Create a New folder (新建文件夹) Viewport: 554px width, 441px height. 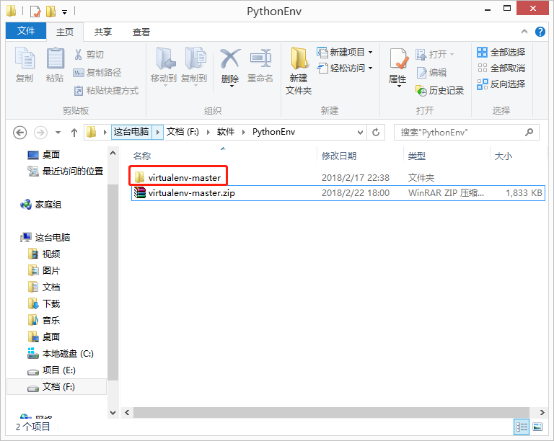coord(299,71)
